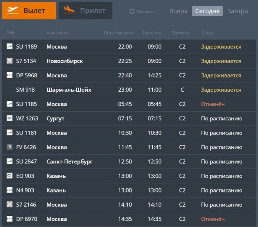The width and height of the screenshot is (258, 227).
Task: Click the airline logo beside EO 903
Action: coord(10,176)
